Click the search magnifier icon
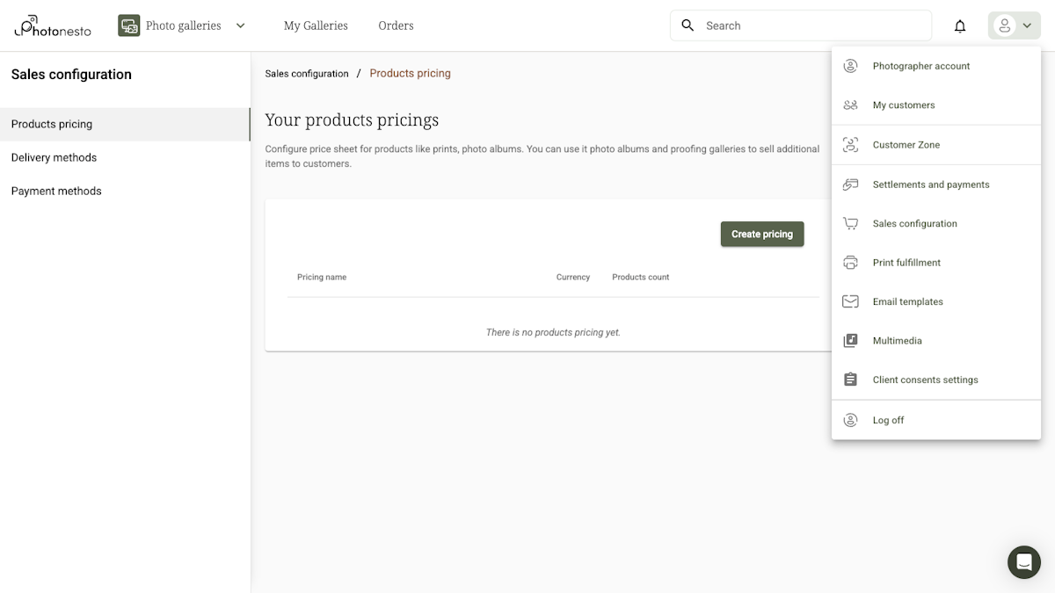 click(688, 25)
